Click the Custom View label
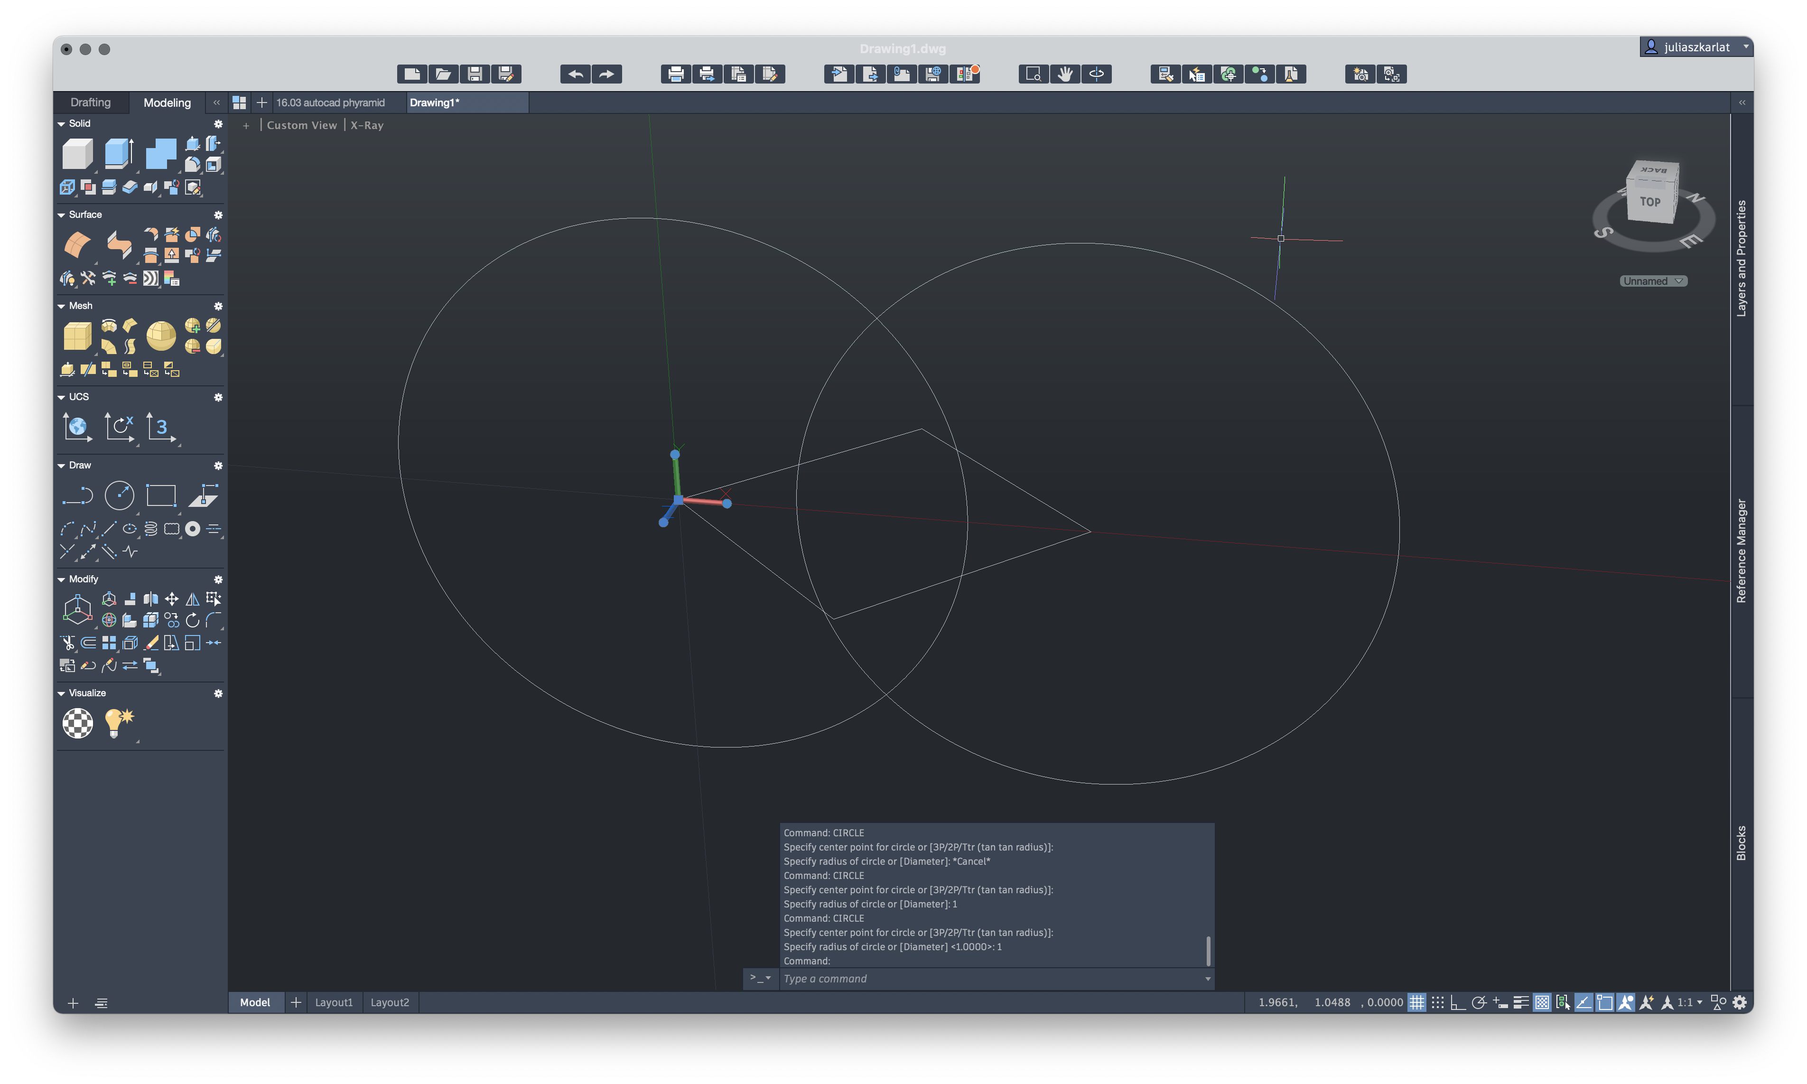Image resolution: width=1807 pixels, height=1084 pixels. 301,125
